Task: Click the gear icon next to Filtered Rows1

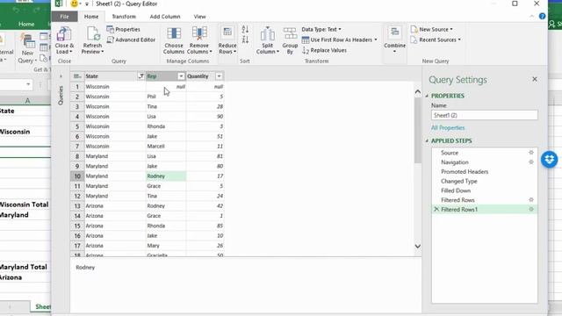Action: click(531, 209)
